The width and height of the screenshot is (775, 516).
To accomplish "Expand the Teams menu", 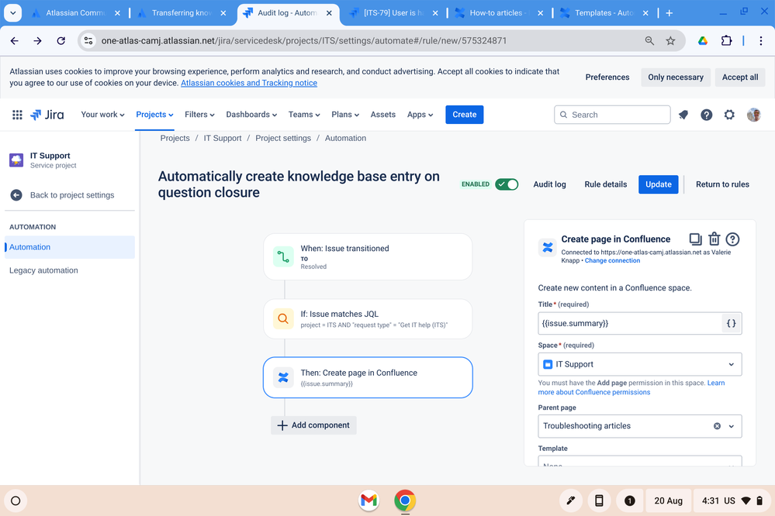I will point(304,115).
